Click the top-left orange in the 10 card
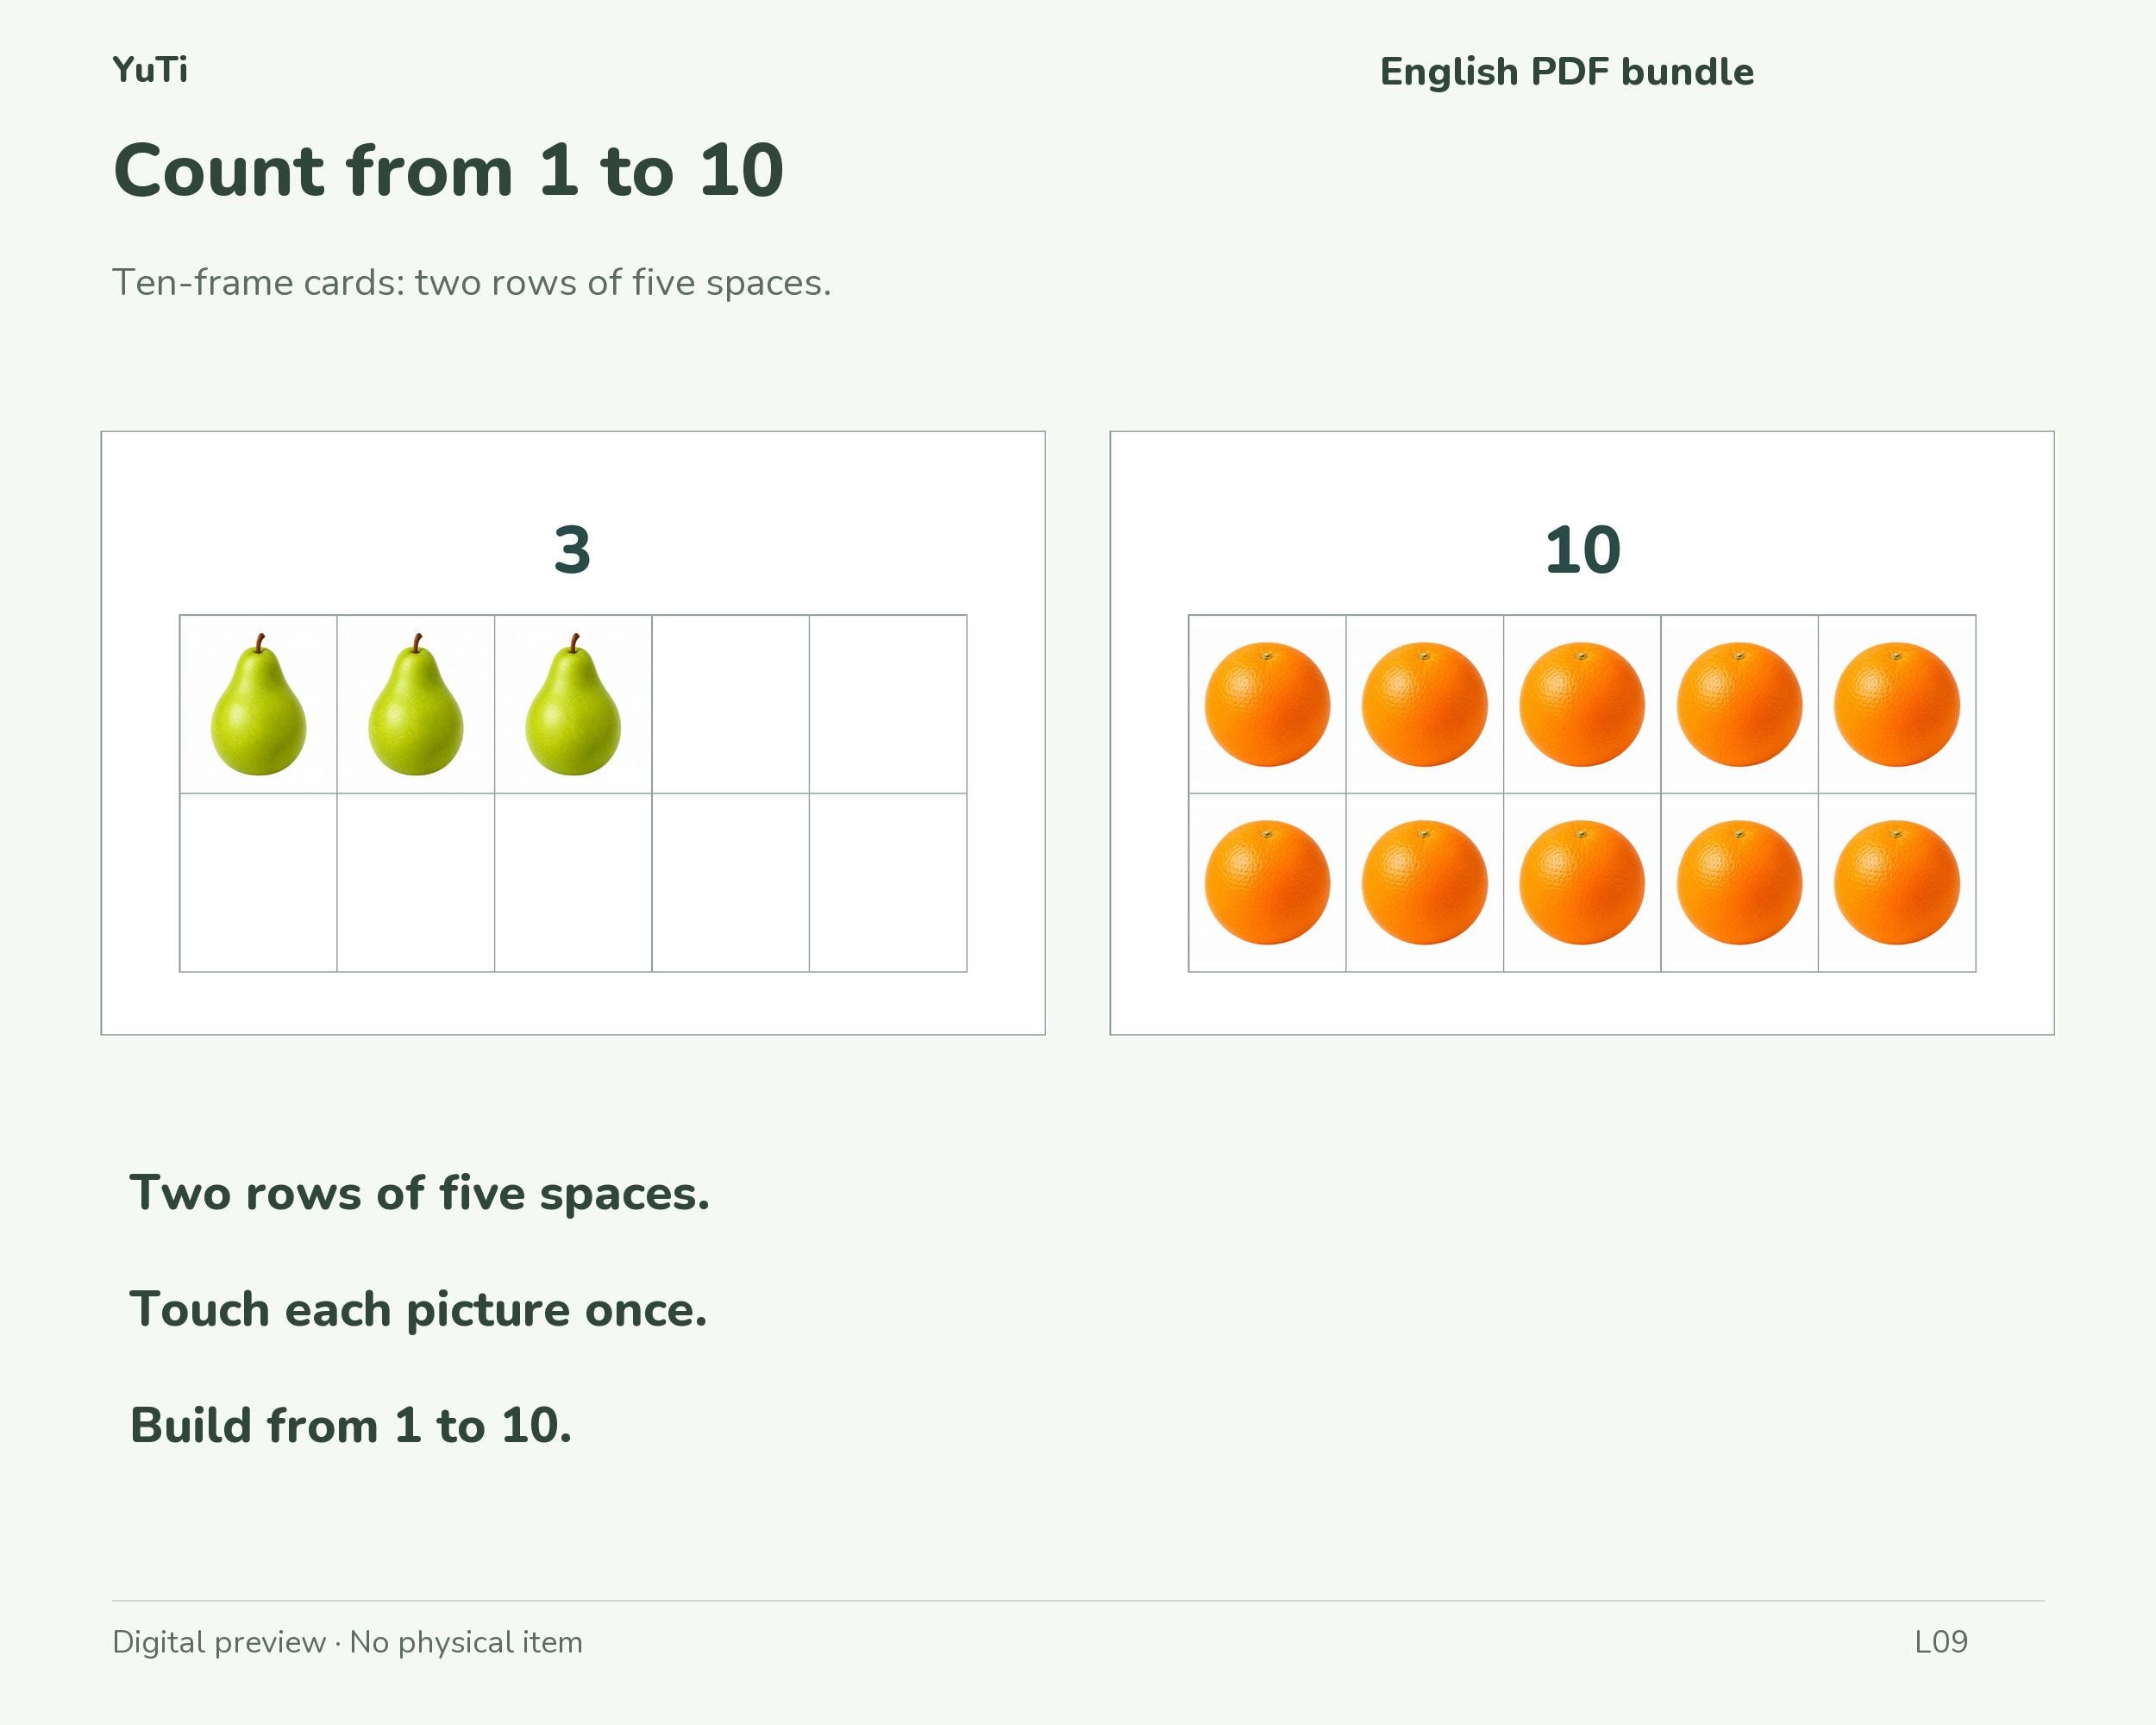The image size is (2156, 1725). tap(1267, 704)
